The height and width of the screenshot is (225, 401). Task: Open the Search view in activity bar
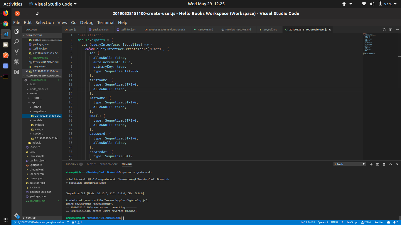16,41
